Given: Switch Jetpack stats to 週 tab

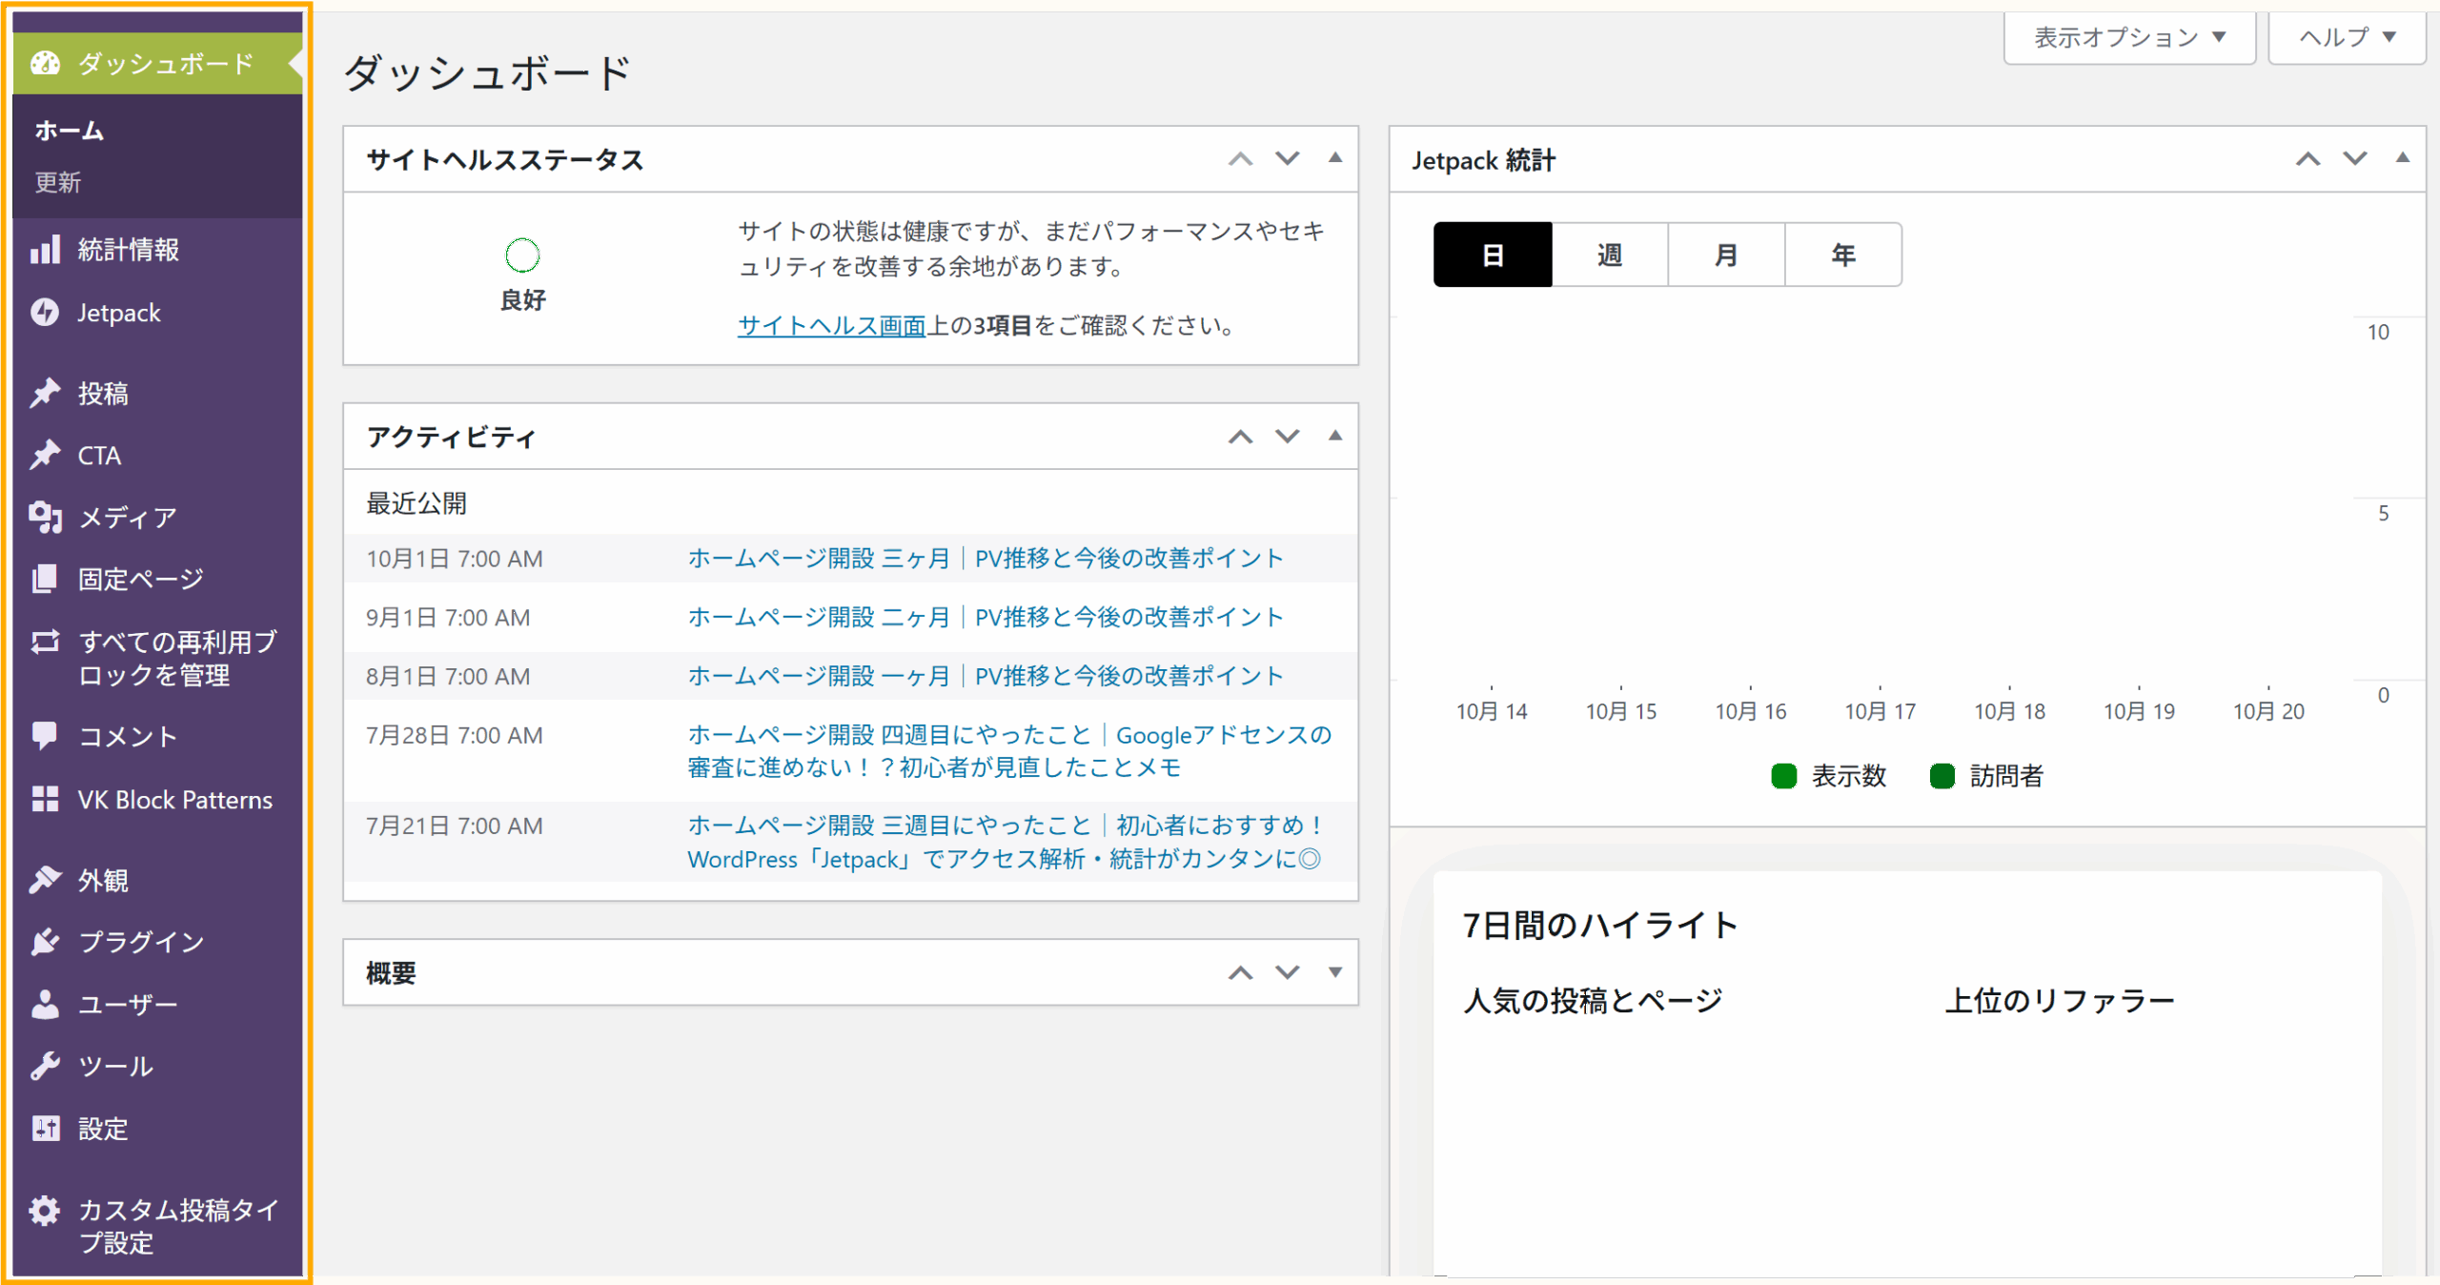Looking at the screenshot, I should 1610,255.
